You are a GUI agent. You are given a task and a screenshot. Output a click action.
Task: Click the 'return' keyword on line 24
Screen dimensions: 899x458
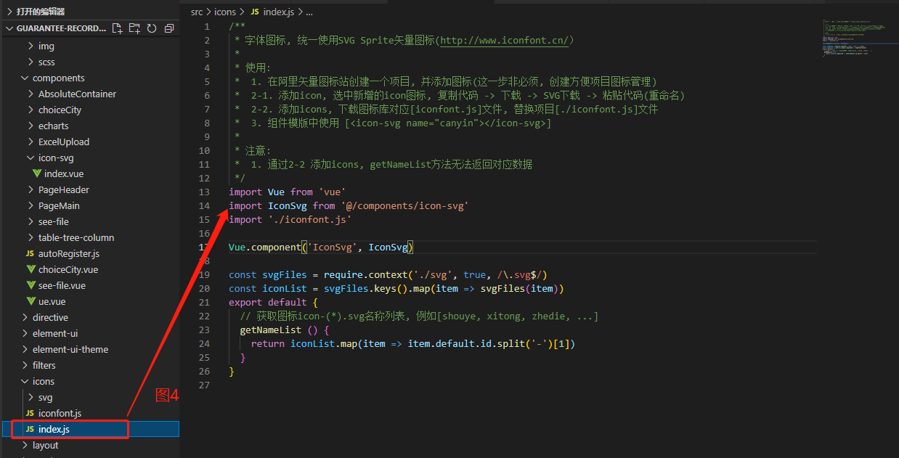point(268,344)
